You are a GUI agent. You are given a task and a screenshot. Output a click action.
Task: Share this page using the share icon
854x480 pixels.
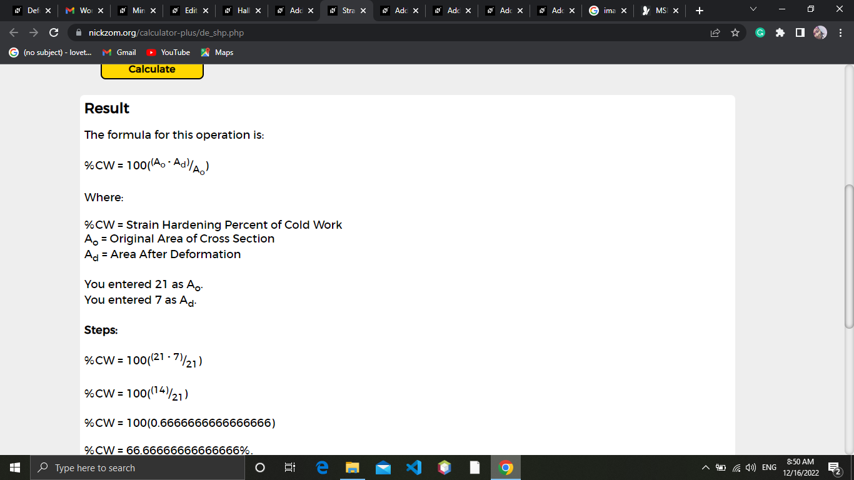pyautogui.click(x=715, y=32)
